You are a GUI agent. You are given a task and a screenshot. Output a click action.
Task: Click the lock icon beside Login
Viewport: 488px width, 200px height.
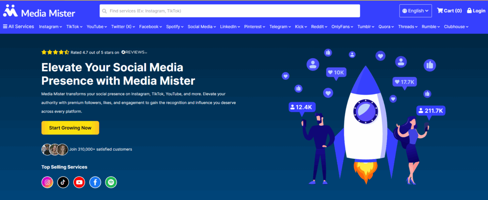[469, 10]
